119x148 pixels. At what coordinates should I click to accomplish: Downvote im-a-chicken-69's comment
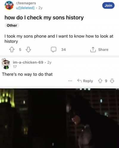click(112, 81)
